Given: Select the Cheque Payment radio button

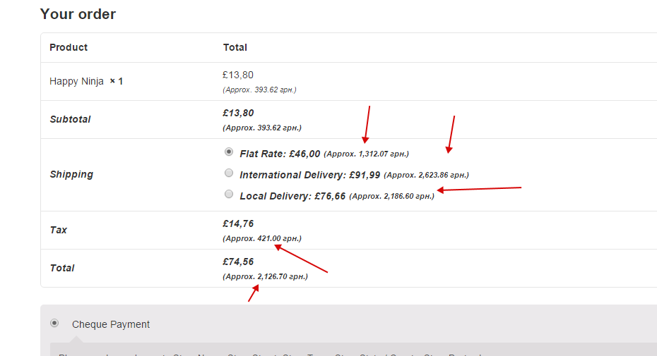Looking at the screenshot, I should pyautogui.click(x=54, y=323).
